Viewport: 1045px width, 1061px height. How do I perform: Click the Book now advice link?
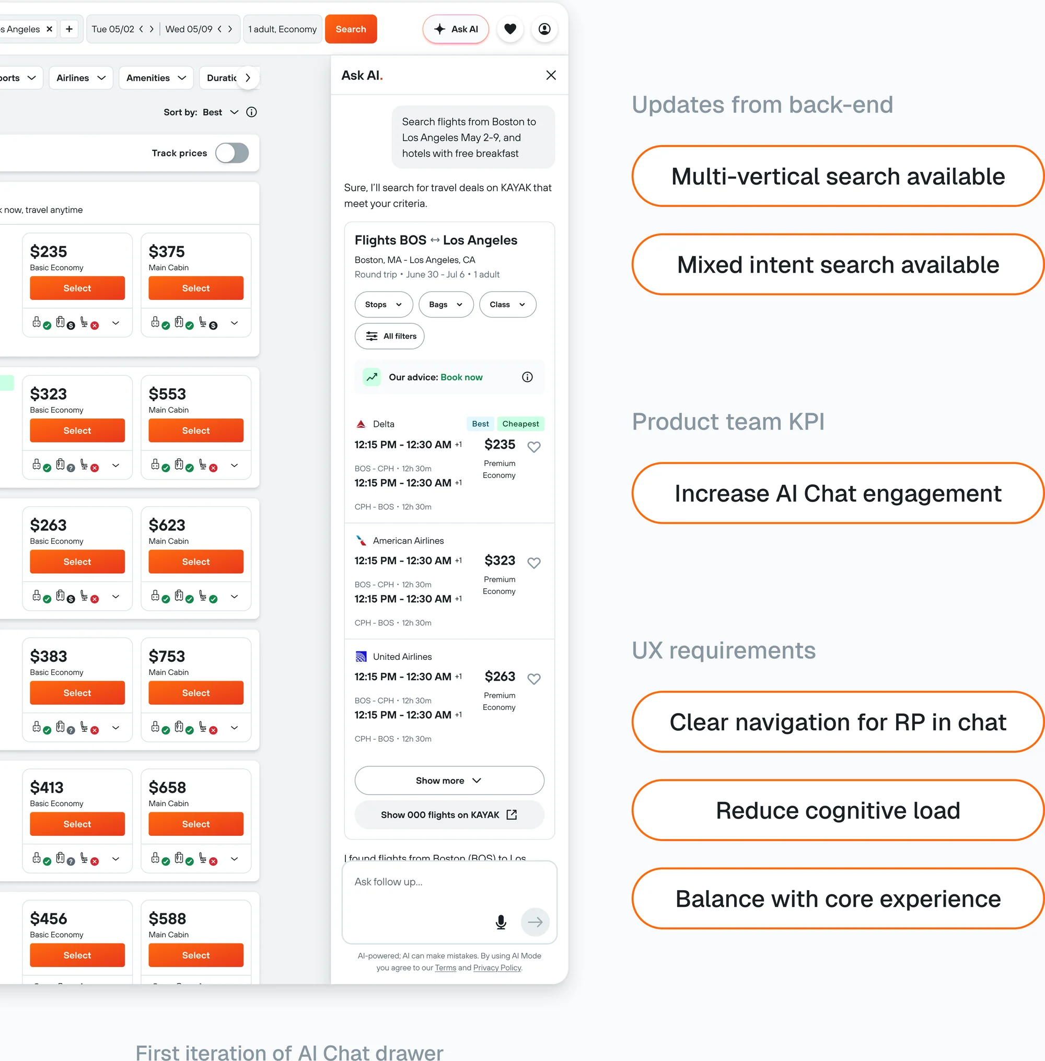[x=461, y=377]
